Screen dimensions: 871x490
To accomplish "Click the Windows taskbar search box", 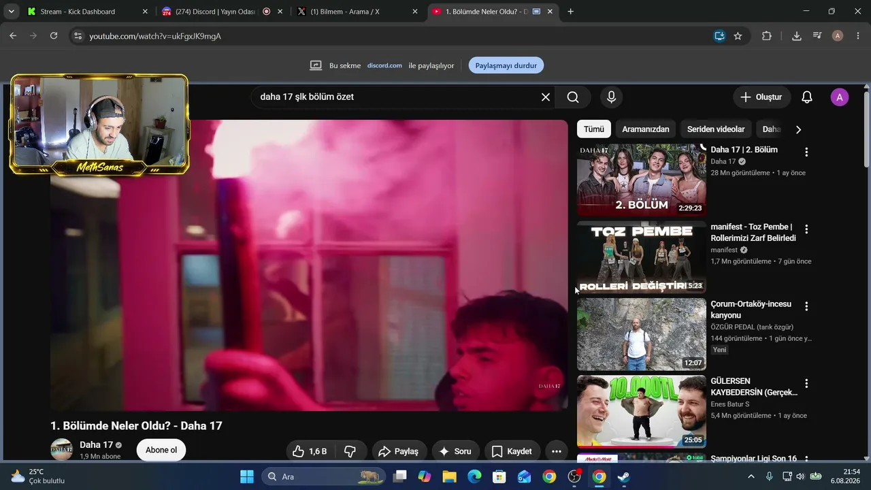I will coord(324,476).
